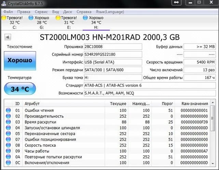Click the 34 °C temperature button
Viewport: 219px width, 170px height.
pos(20,89)
